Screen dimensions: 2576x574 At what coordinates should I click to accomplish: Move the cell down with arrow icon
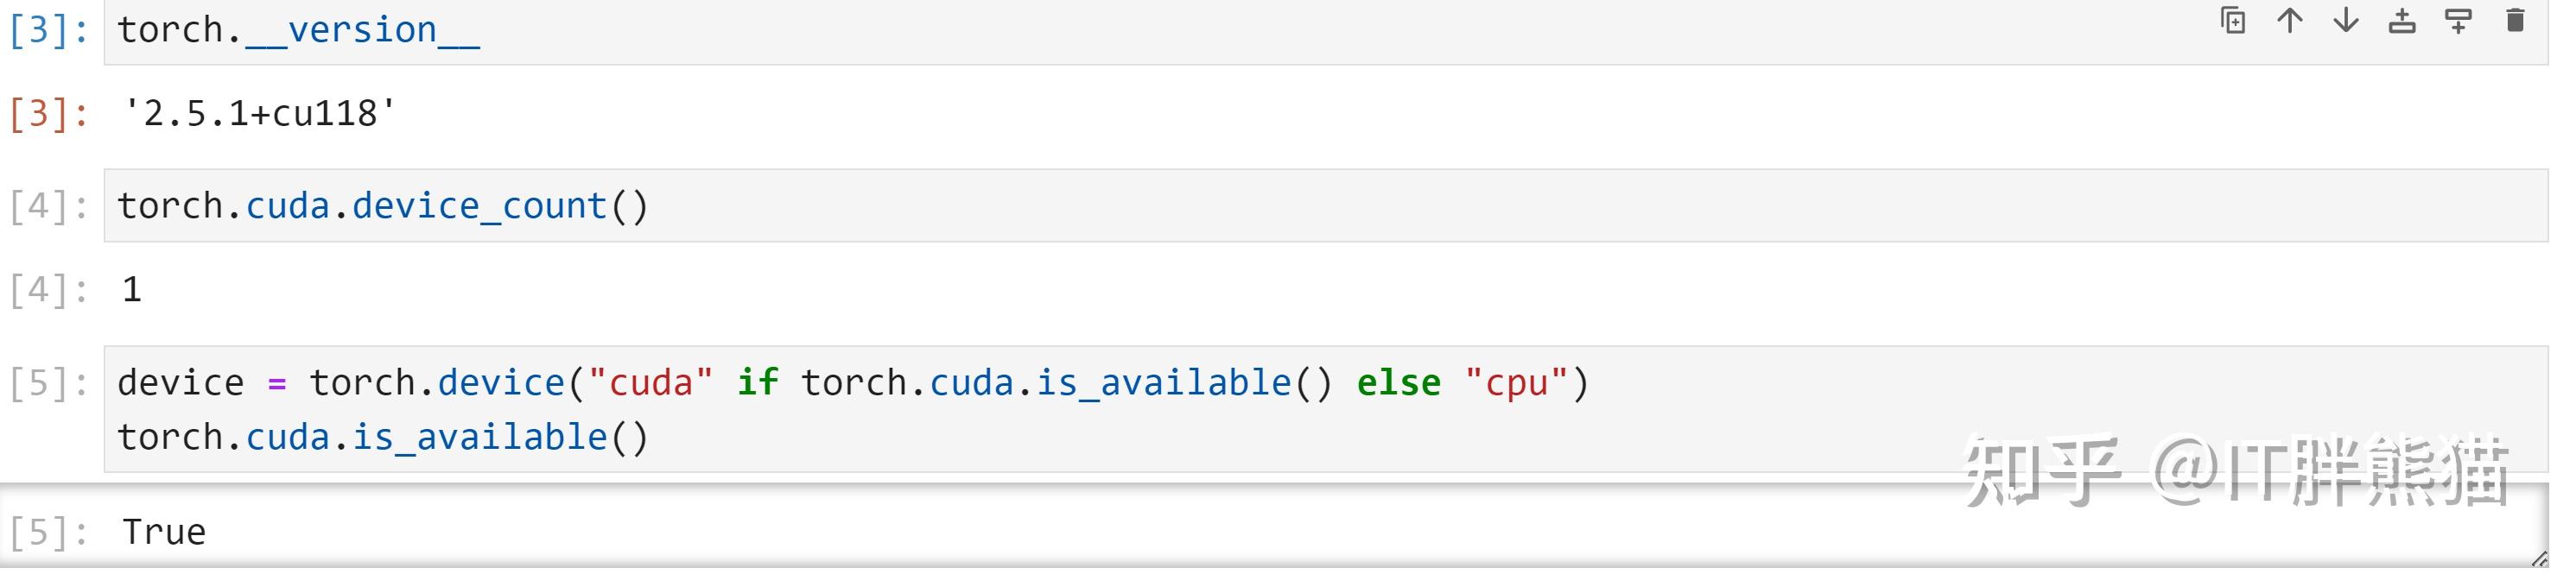coord(2345,21)
